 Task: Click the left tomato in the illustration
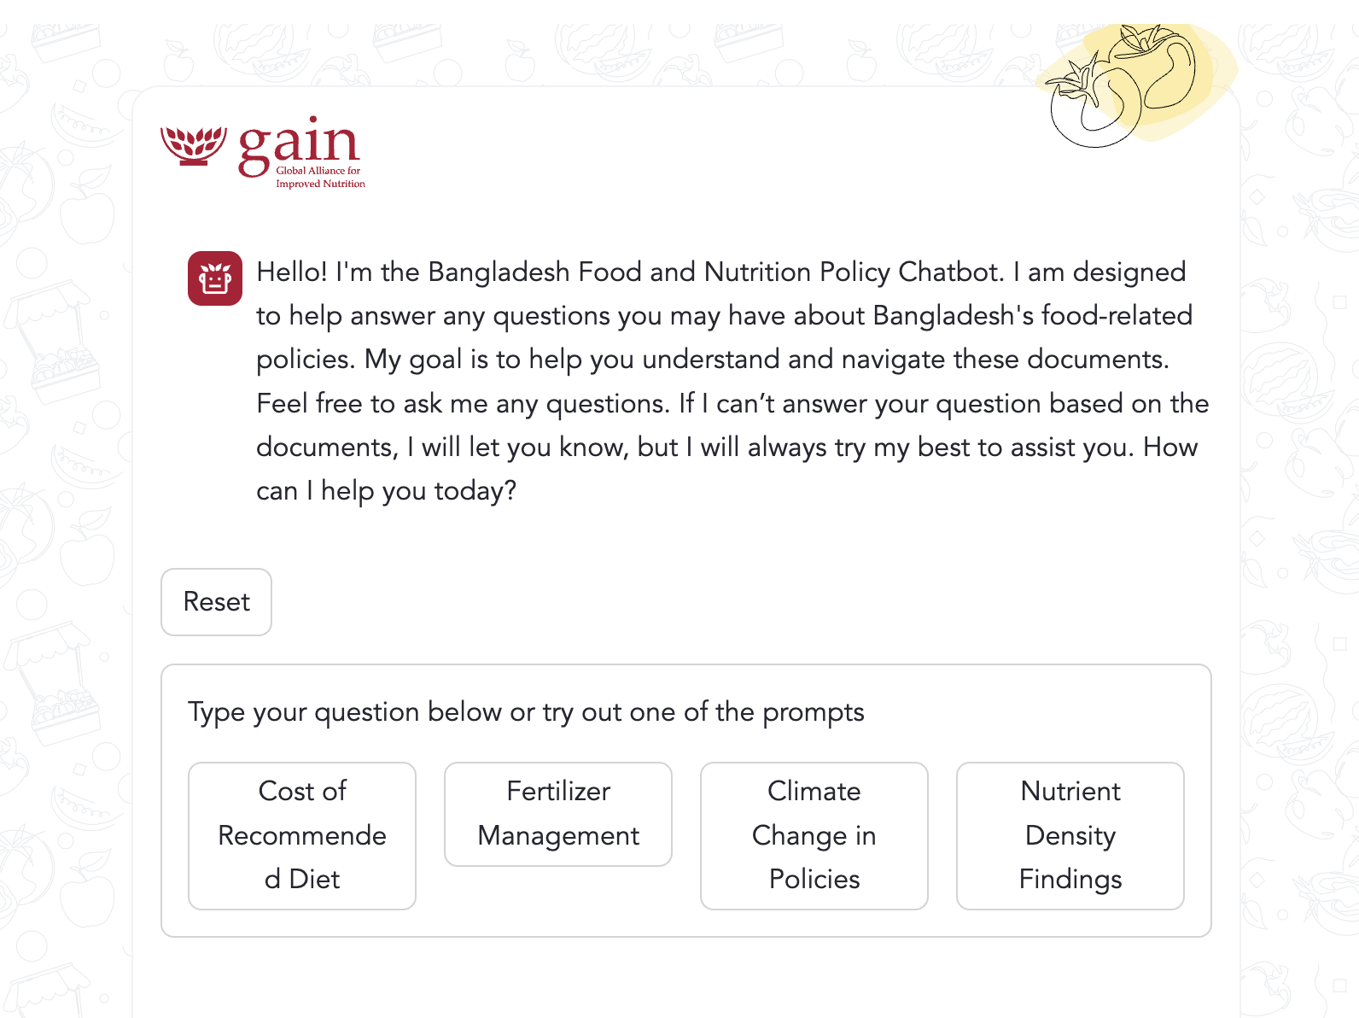click(1090, 106)
